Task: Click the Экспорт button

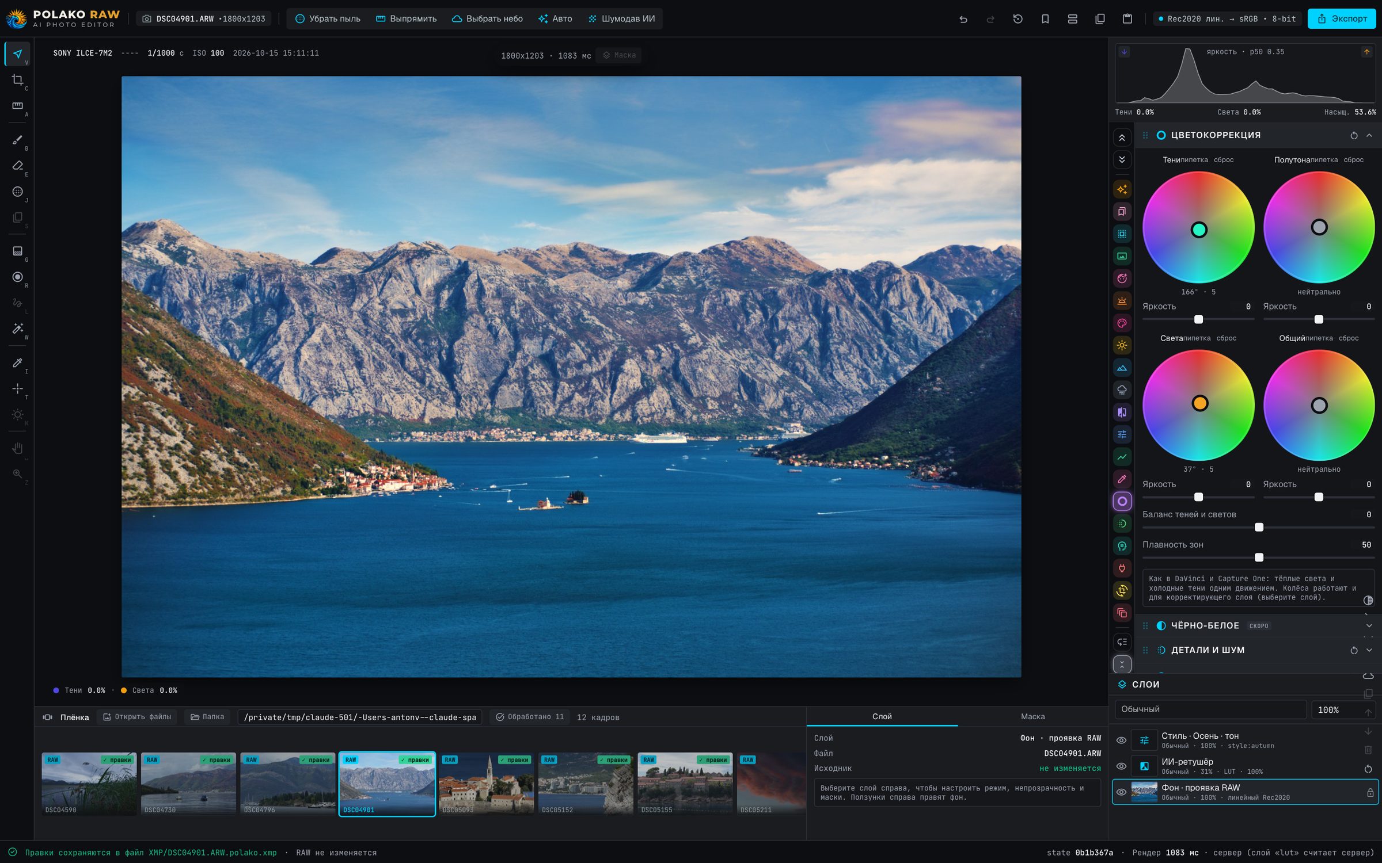Action: [x=1342, y=19]
